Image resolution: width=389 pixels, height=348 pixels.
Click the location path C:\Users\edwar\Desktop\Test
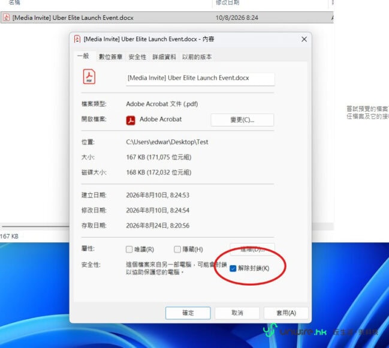pos(167,142)
